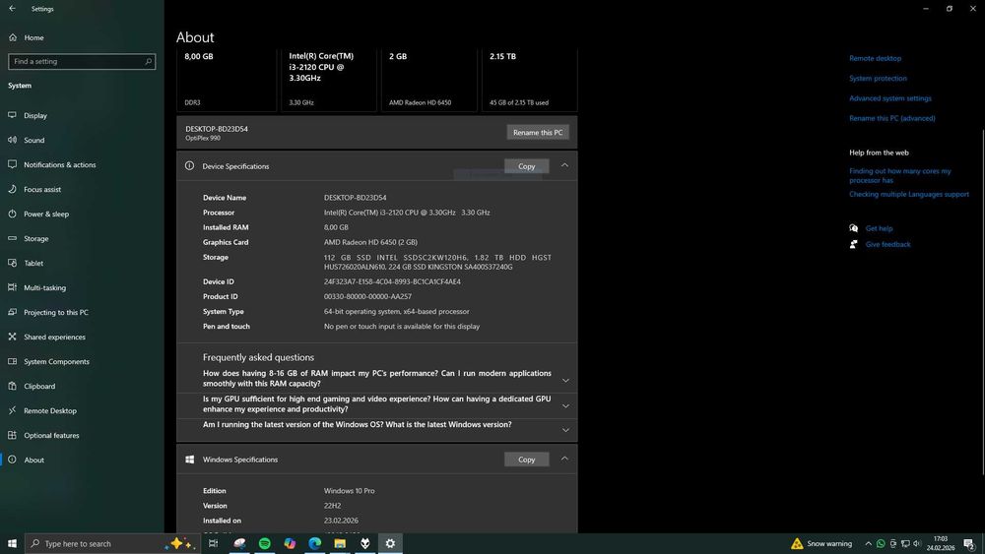Click the page vertical scrollbar
The height and width of the screenshot is (554, 985).
[982, 301]
